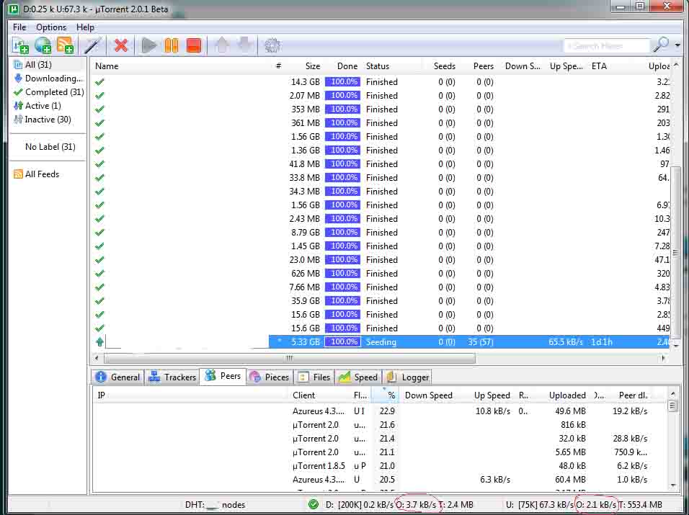Select the 14.3 GB finished torrent row
Viewport: 689px width, 515px height.
(x=381, y=81)
